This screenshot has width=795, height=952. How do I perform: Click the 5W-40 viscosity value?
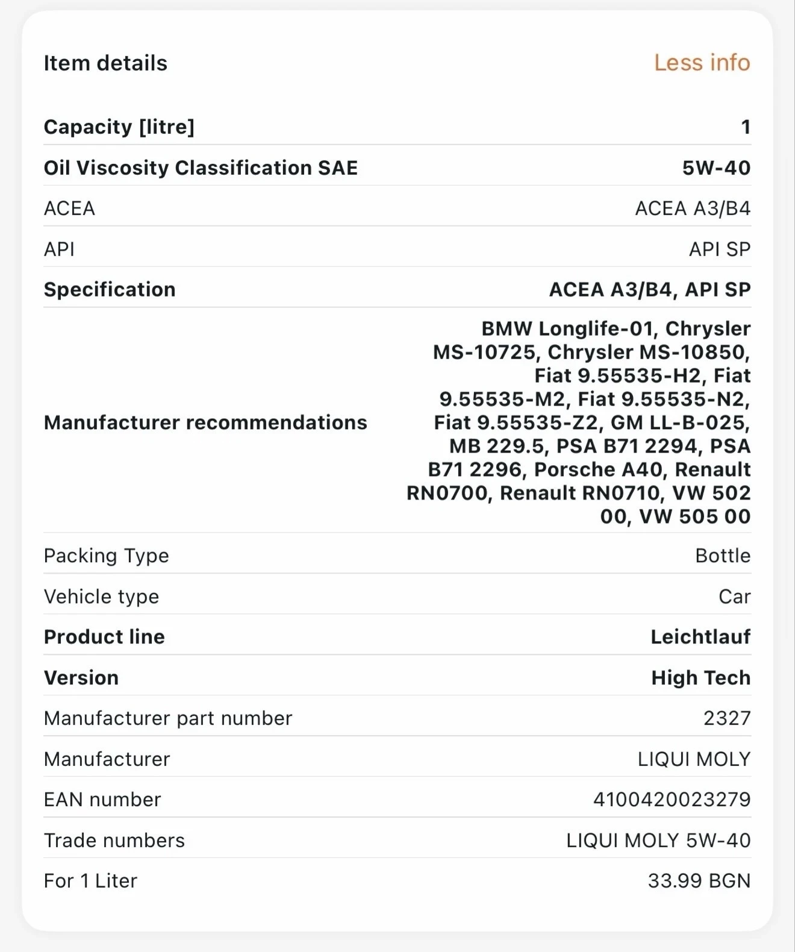click(717, 168)
